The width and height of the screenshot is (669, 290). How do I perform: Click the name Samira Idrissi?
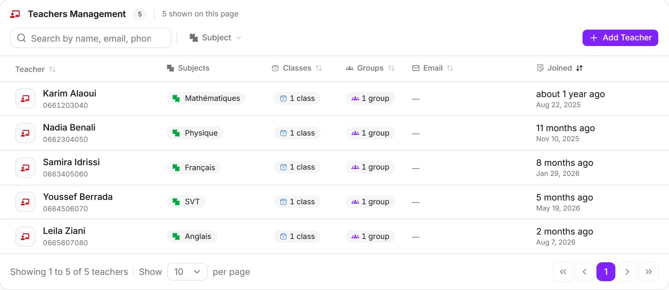(71, 162)
